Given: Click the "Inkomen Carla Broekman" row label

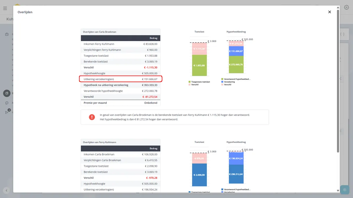Looking at the screenshot, I should (99, 154).
